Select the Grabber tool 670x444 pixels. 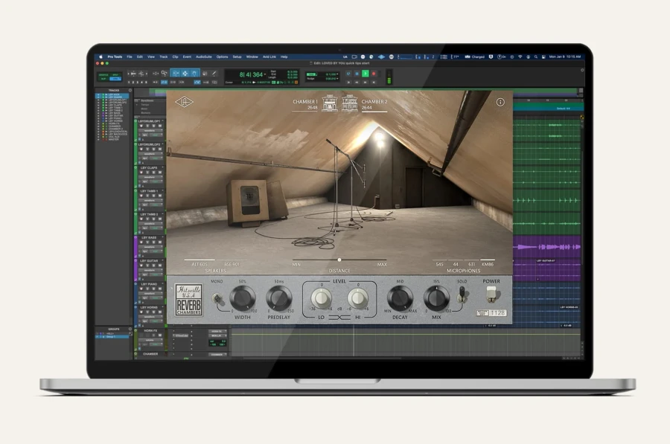194,74
